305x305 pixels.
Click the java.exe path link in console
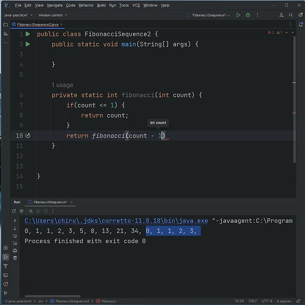(x=116, y=221)
